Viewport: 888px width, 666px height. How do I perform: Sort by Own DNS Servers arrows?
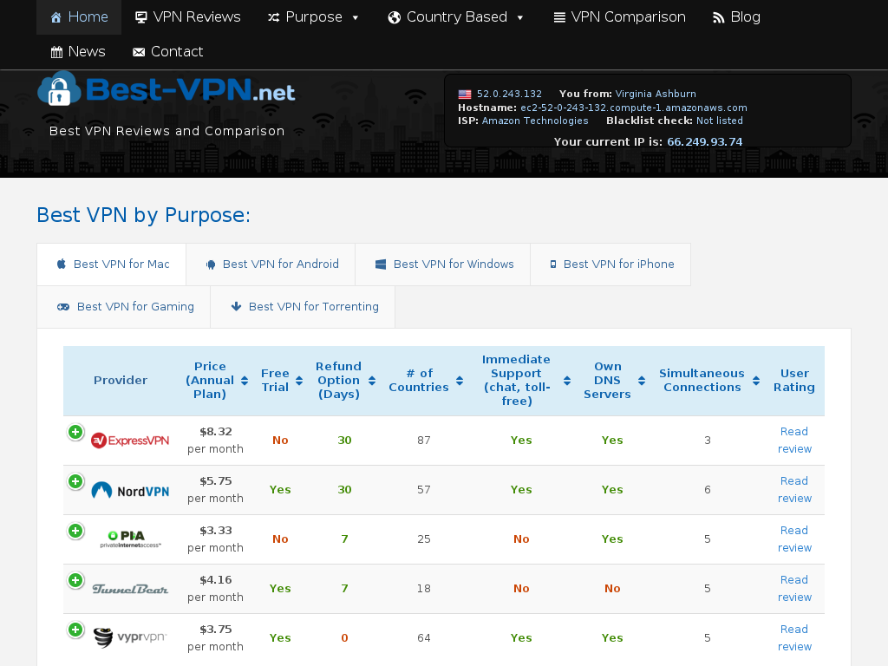pos(642,381)
